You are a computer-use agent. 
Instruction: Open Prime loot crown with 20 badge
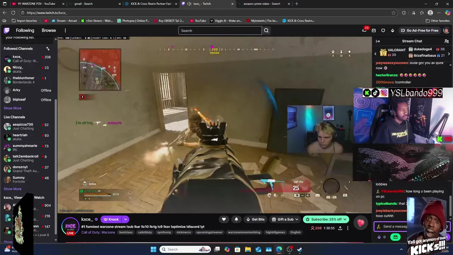pos(365,30)
